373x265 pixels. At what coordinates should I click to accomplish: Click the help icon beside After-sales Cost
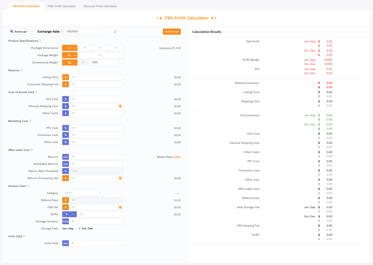[32, 150]
